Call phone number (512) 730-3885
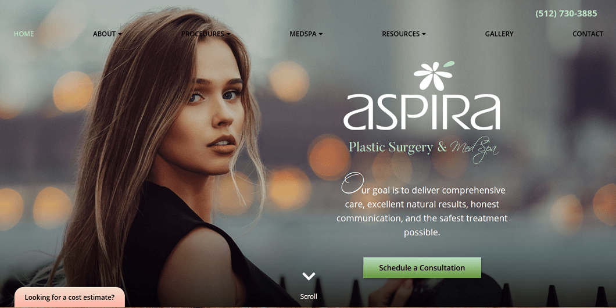This screenshot has width=616, height=308. point(566,13)
